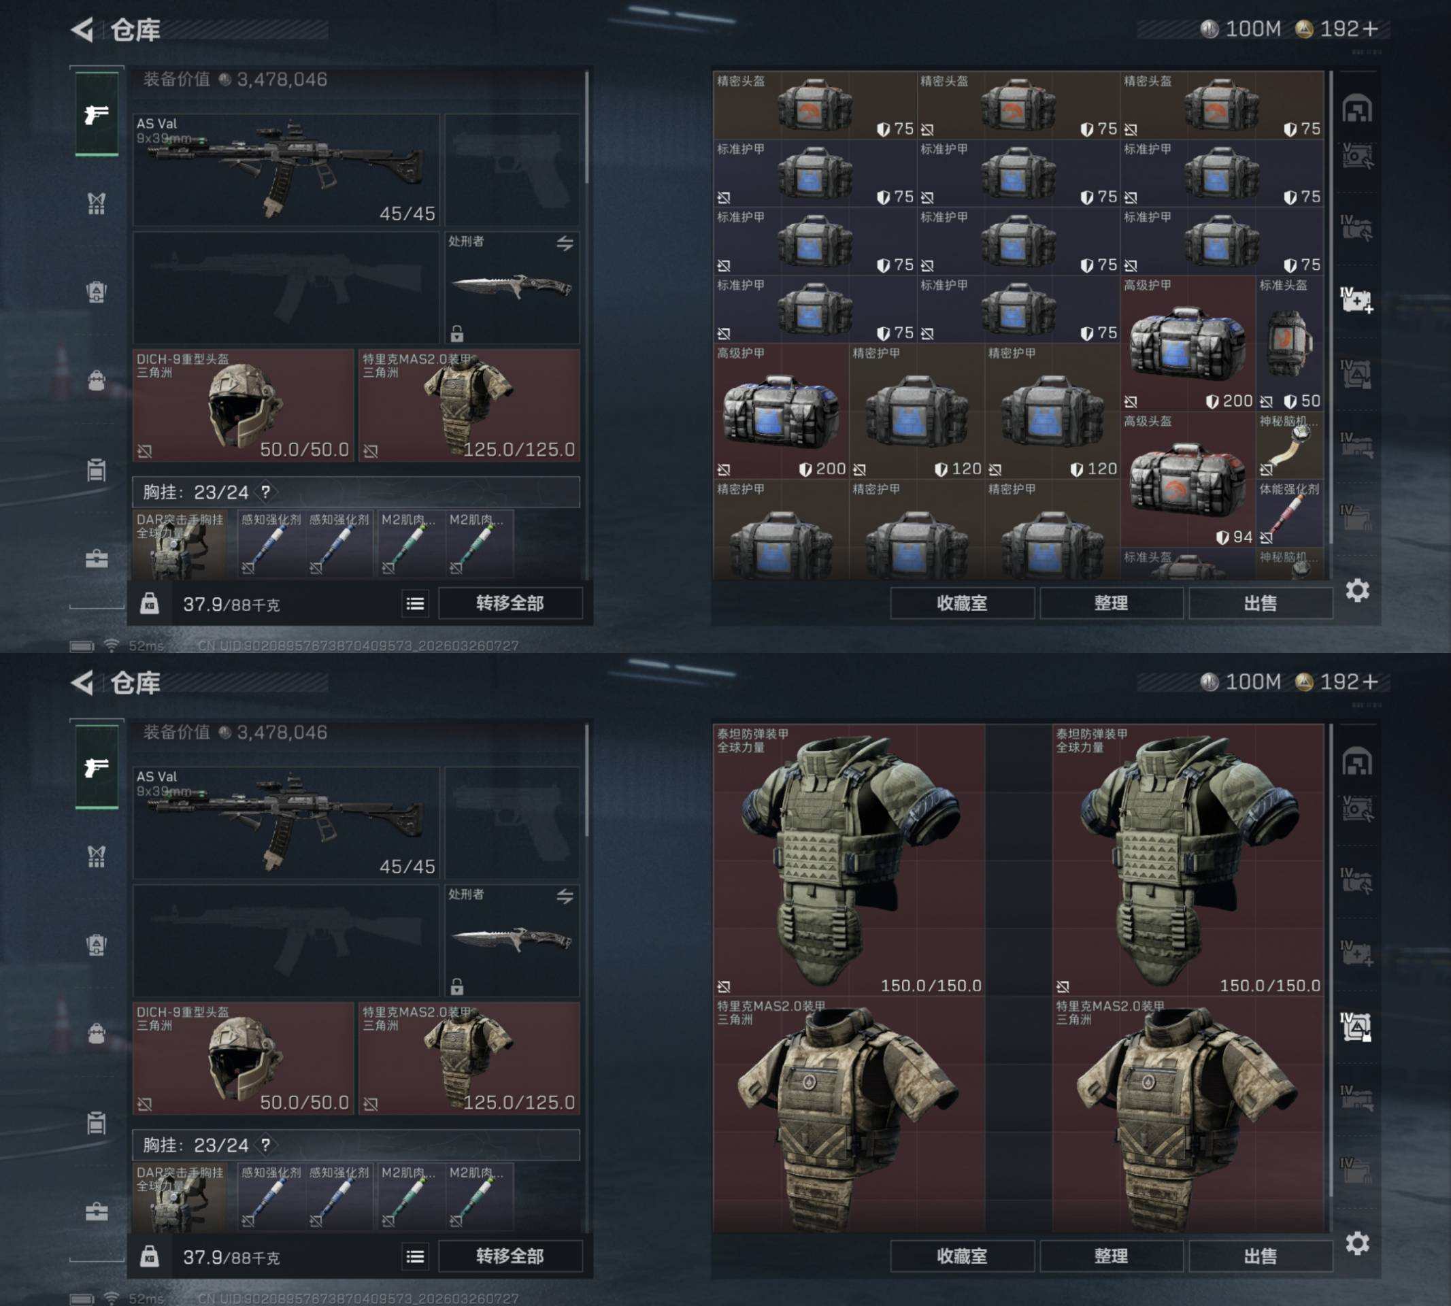
Task: Select the highlighted IV medical box with plus
Action: (x=1356, y=300)
